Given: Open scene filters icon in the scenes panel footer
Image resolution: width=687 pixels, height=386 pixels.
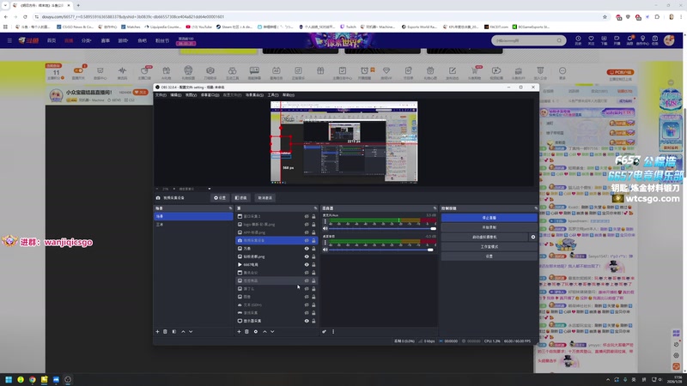Looking at the screenshot, I should click(x=174, y=332).
